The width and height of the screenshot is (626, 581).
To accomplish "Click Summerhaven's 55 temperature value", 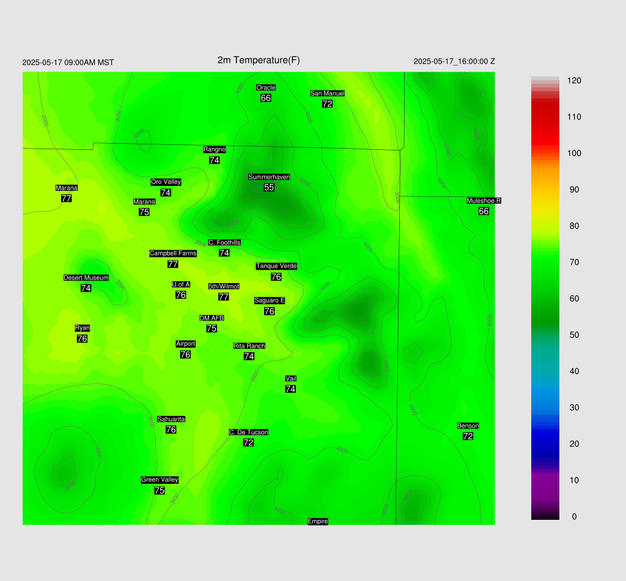I will (x=269, y=187).
